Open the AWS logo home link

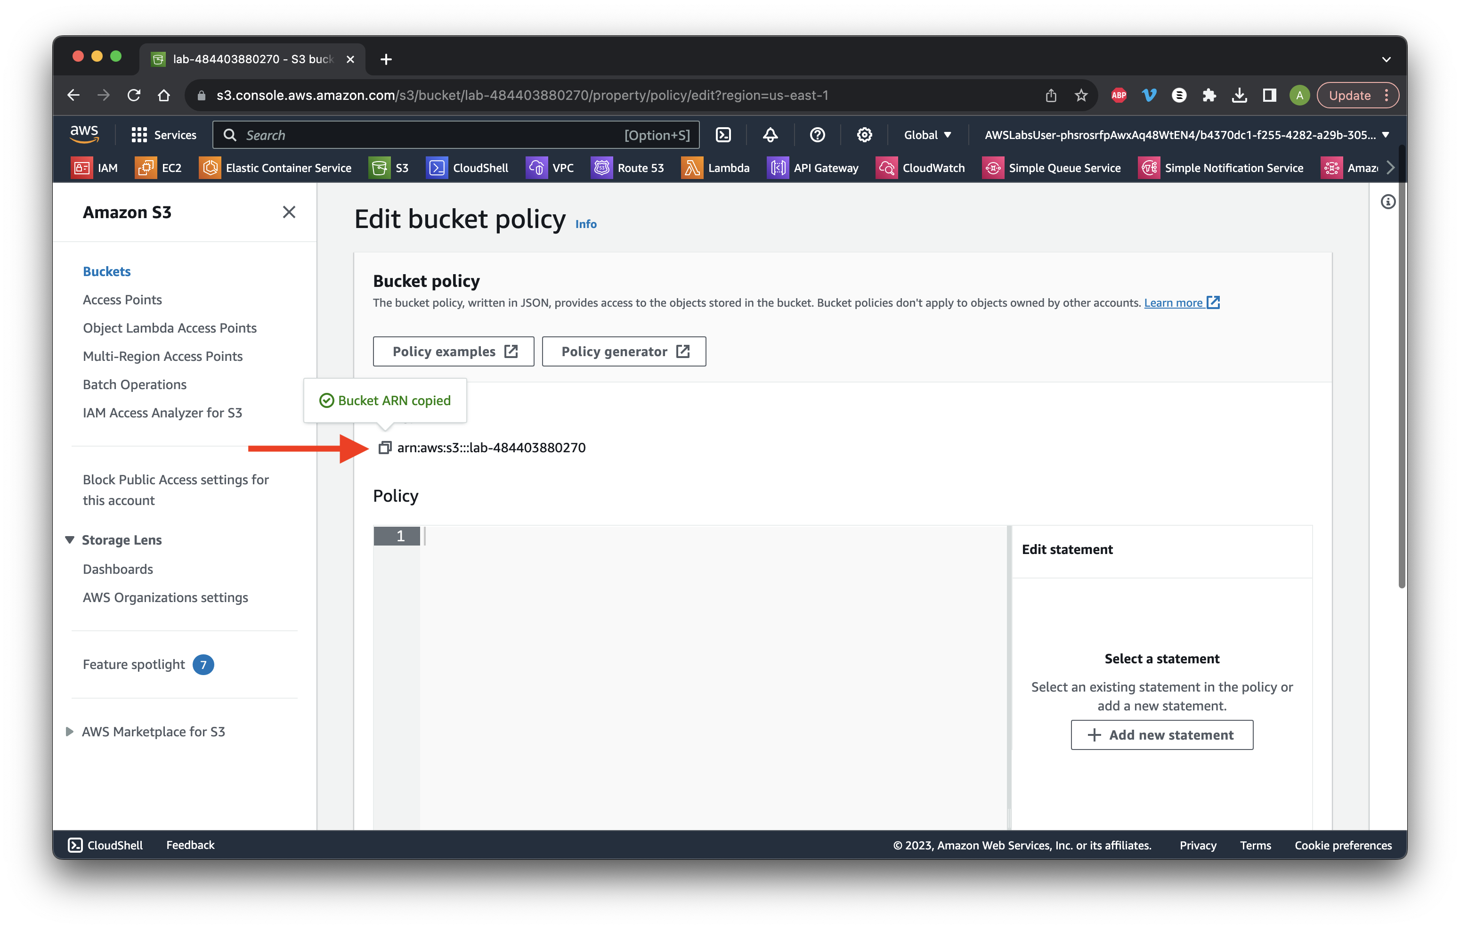[84, 135]
